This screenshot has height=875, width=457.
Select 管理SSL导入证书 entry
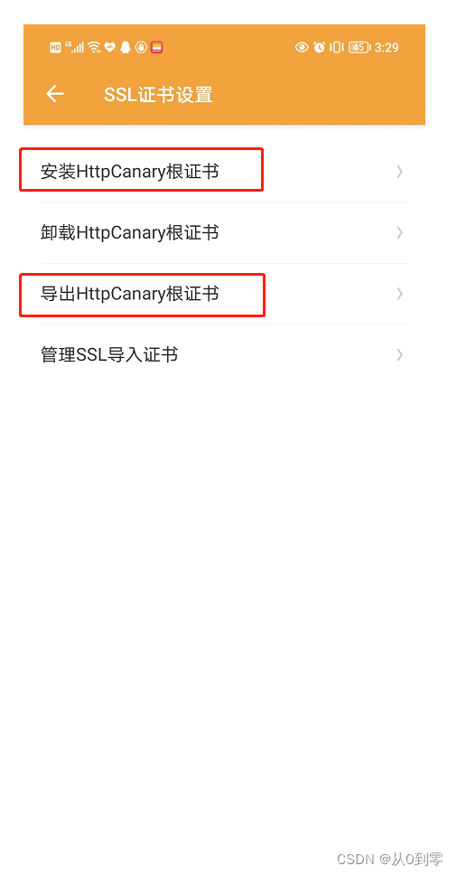(225, 355)
